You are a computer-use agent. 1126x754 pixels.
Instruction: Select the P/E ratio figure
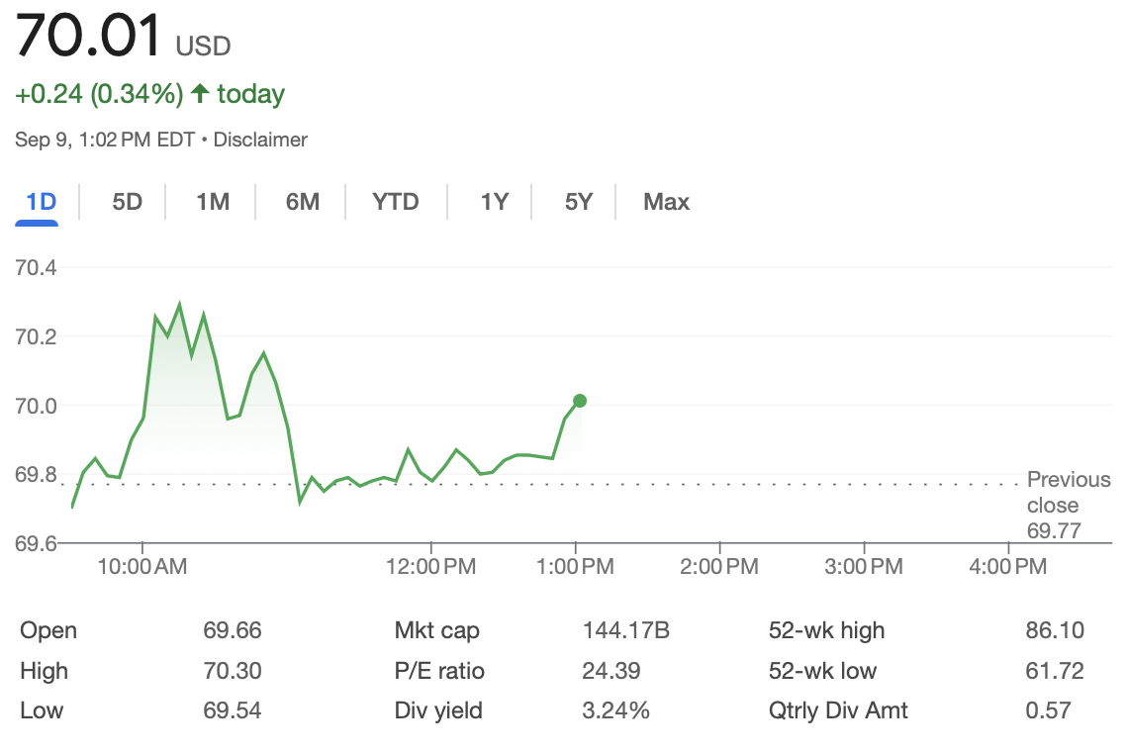611,671
